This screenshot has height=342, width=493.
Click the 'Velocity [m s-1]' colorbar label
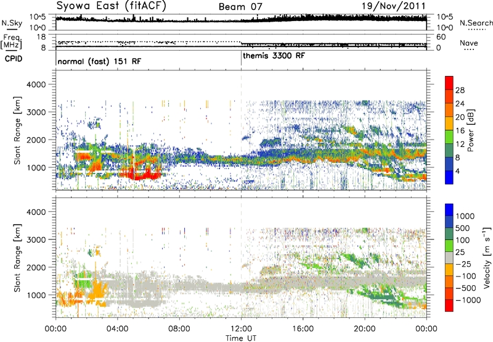pos(487,257)
